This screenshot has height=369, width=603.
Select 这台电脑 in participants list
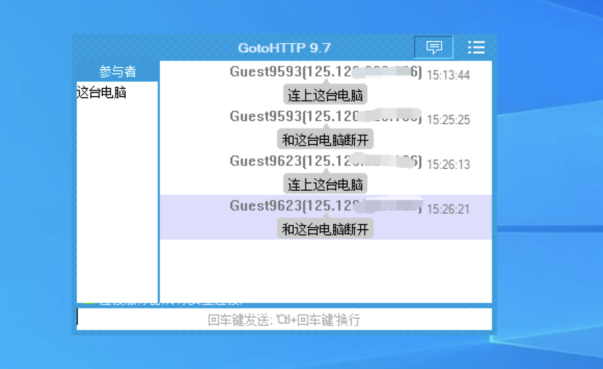coord(102,92)
